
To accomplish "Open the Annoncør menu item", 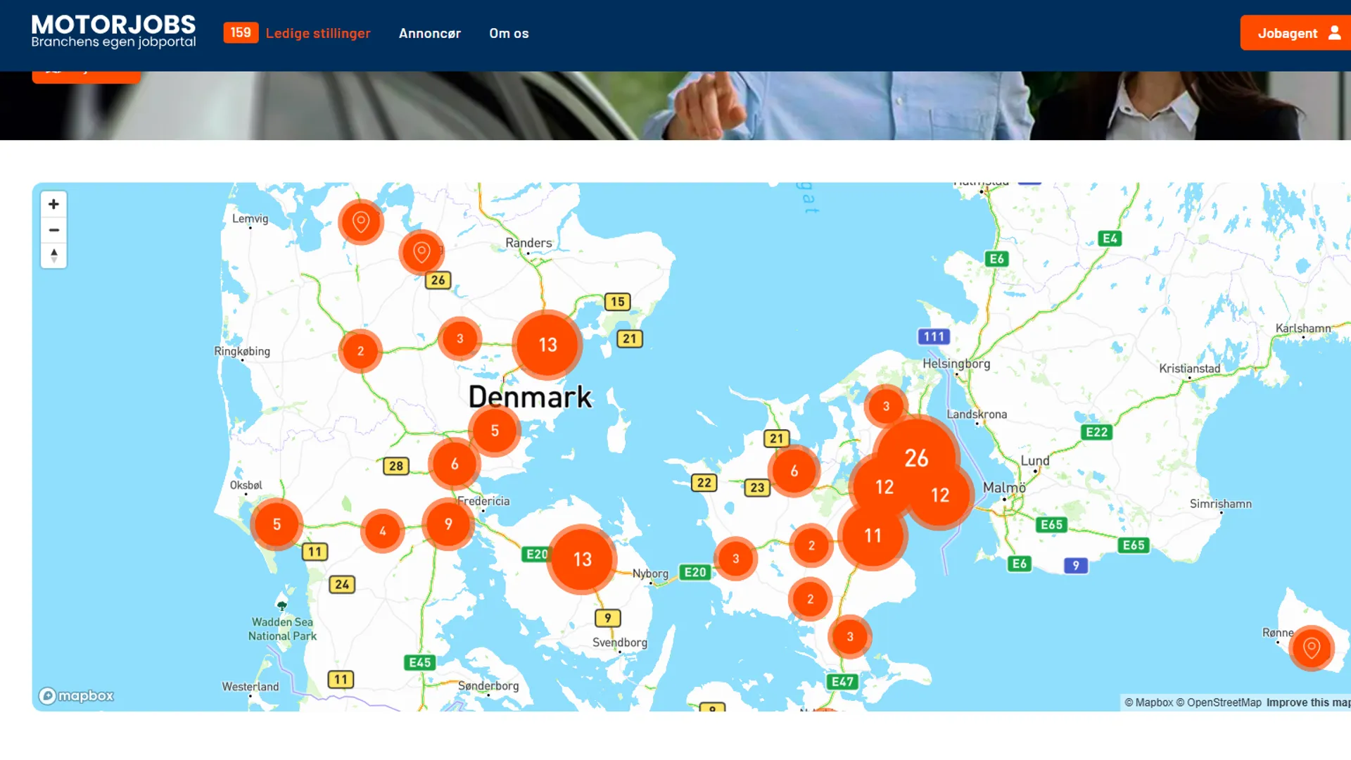I will [429, 33].
